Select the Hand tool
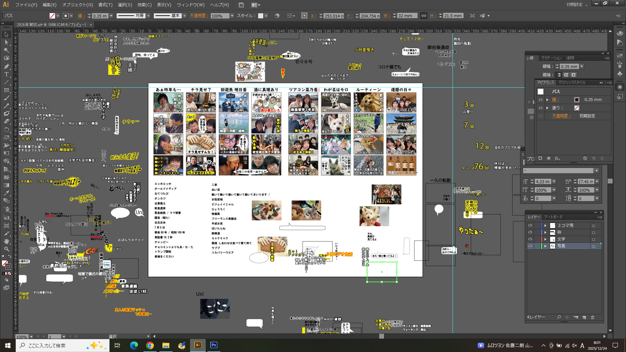 6,241
